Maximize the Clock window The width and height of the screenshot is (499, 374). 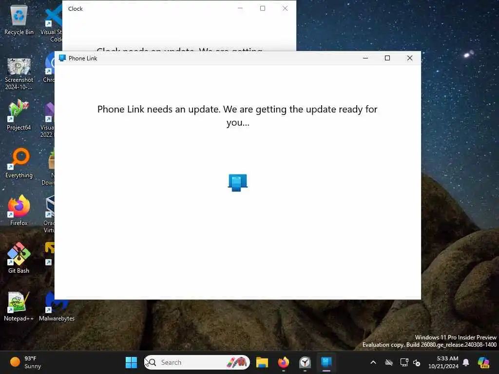tap(263, 9)
